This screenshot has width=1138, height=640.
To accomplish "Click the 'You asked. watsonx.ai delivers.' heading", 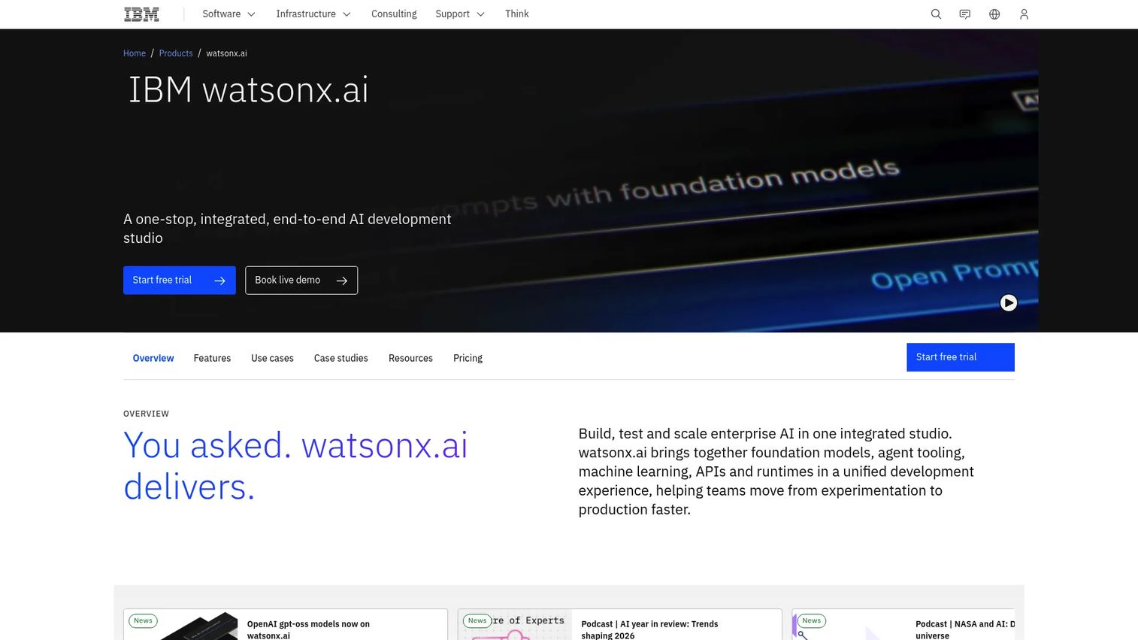I will [295, 466].
